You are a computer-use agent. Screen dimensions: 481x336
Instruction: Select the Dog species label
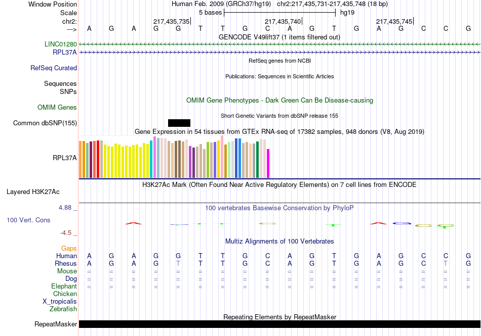coord(71,279)
